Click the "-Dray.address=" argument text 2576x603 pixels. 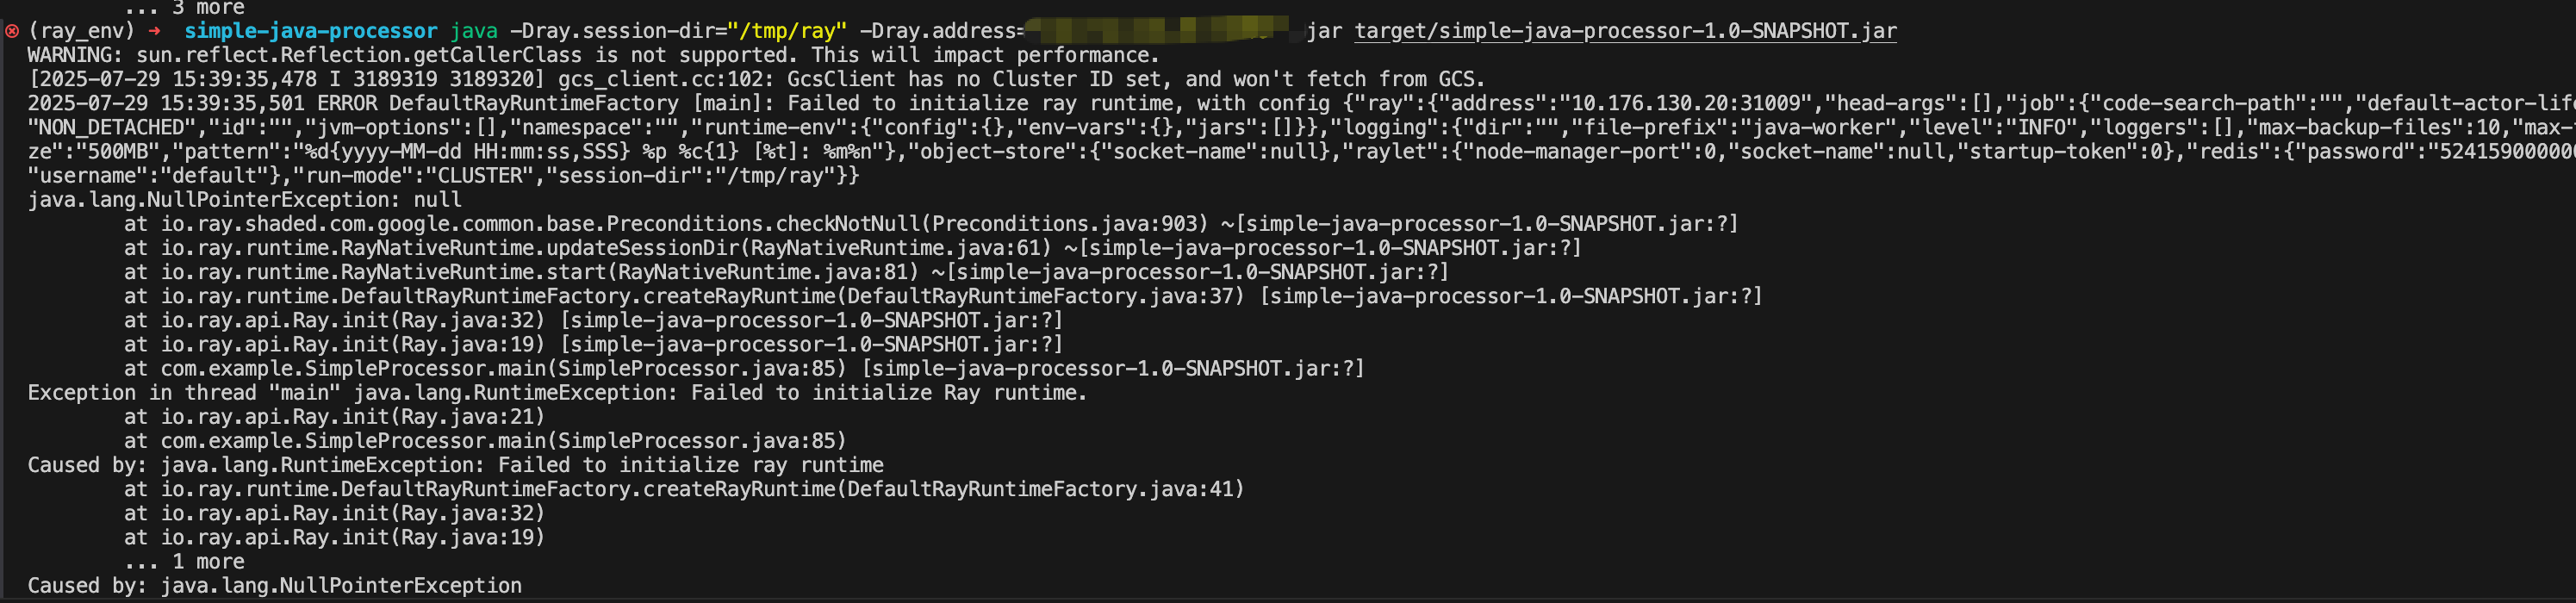tap(942, 31)
